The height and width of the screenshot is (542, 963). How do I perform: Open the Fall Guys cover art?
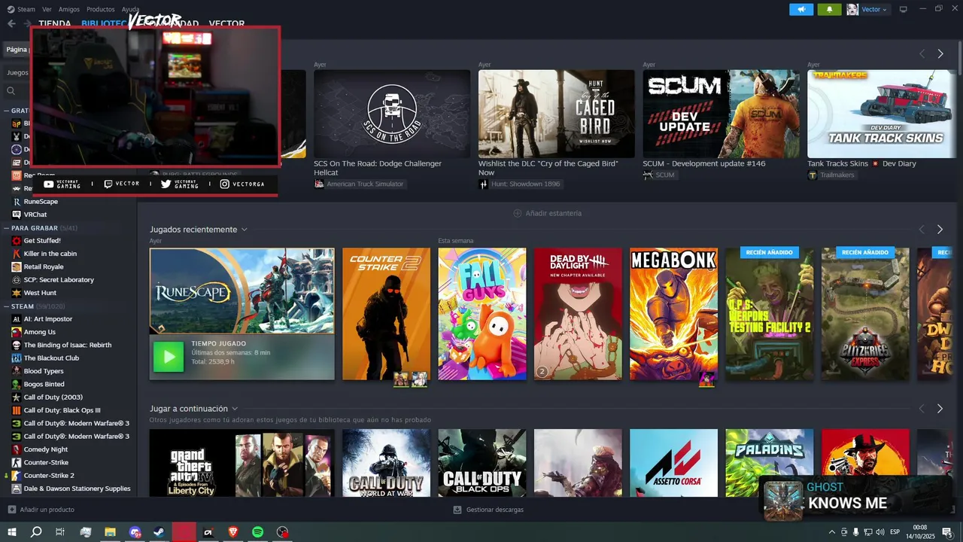482,314
